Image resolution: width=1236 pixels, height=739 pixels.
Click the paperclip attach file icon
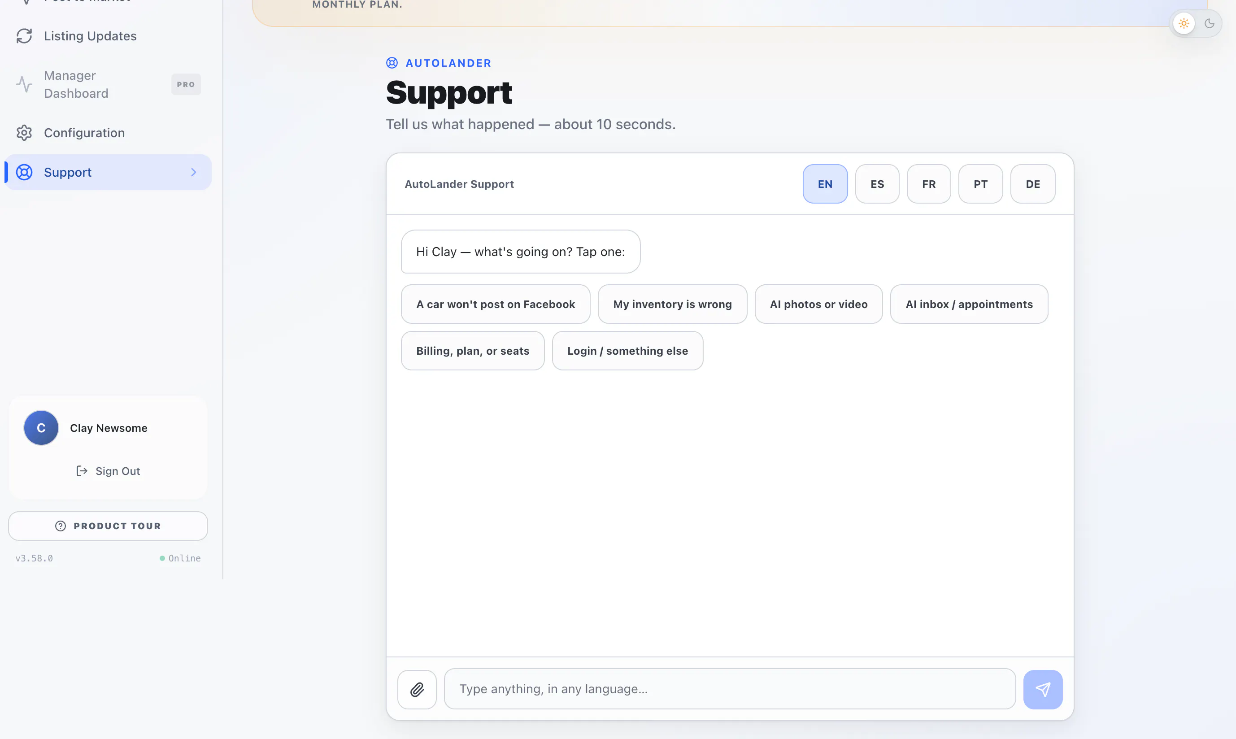point(417,689)
